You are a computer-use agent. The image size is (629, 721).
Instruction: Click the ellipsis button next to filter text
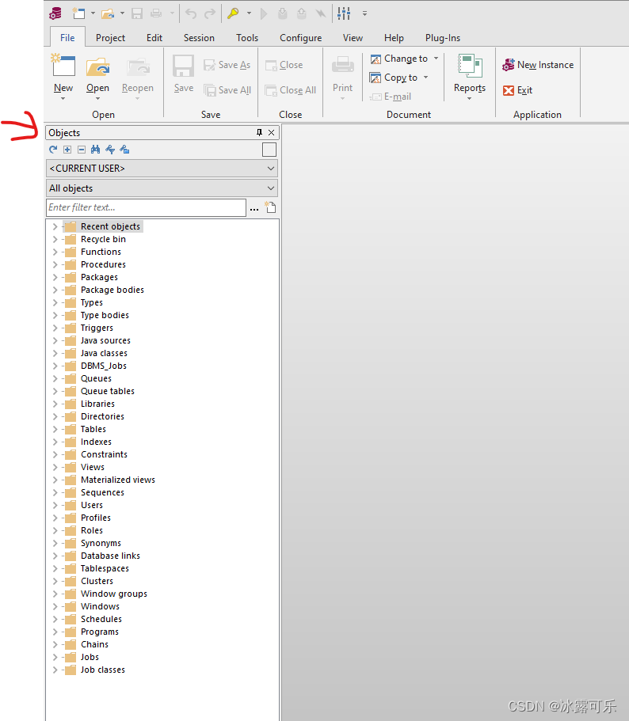254,208
